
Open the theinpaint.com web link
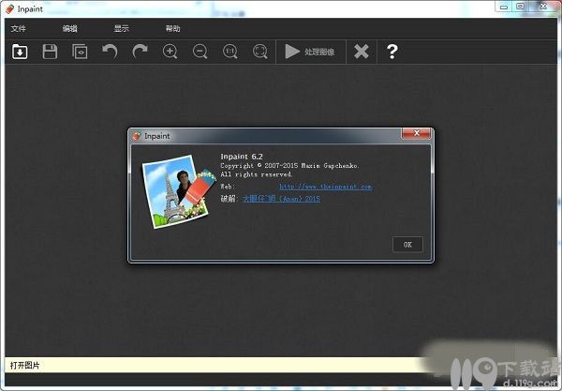tap(326, 187)
